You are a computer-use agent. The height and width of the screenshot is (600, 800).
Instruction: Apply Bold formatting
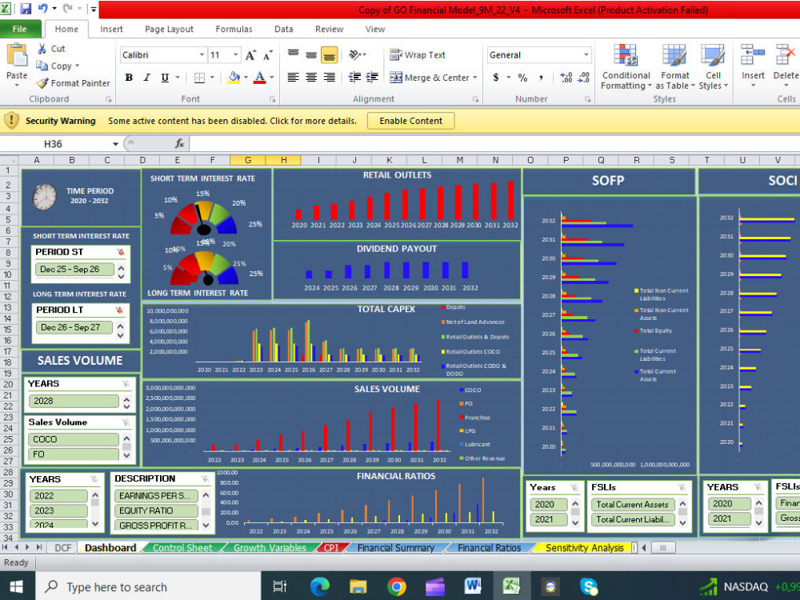[129, 78]
